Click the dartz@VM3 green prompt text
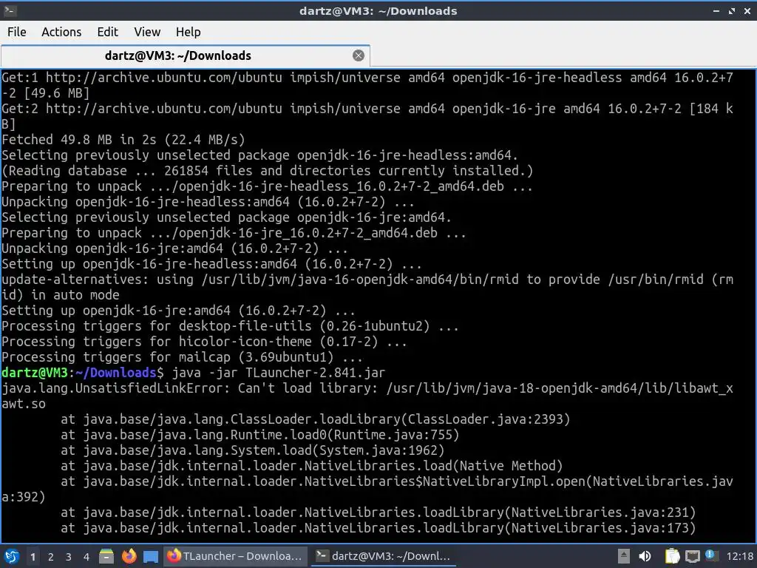This screenshot has width=757, height=568. point(35,373)
